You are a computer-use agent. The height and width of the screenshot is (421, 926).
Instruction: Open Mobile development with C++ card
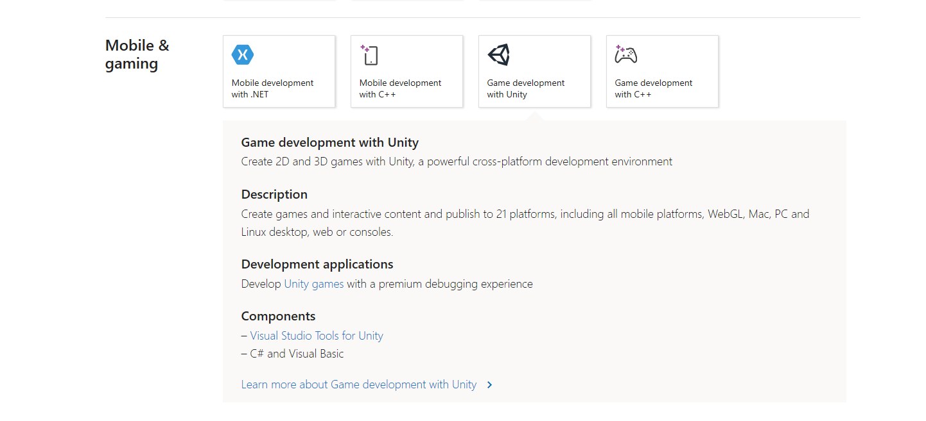tap(406, 71)
